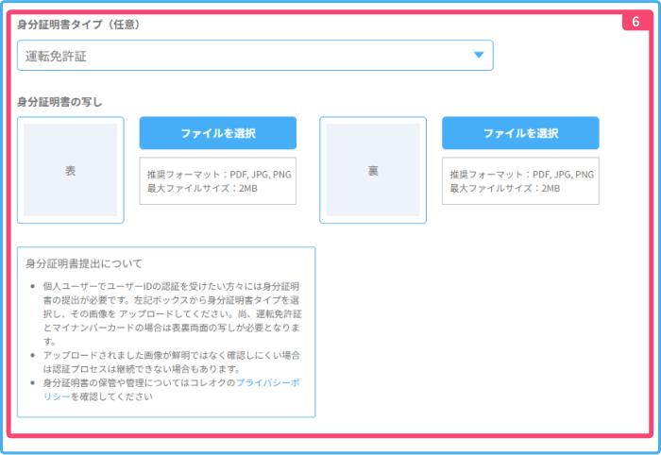
Task: Click the 身分証明書の写し section label
Action: (59, 101)
